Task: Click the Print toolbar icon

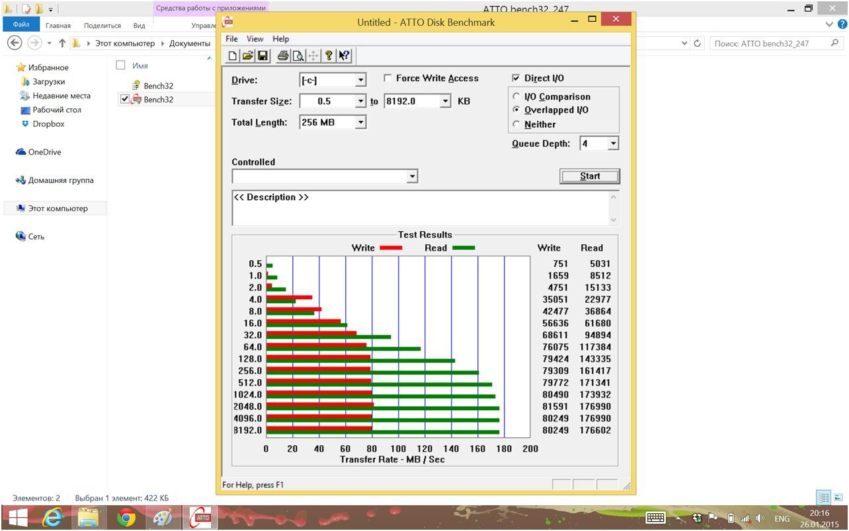Action: tap(283, 56)
